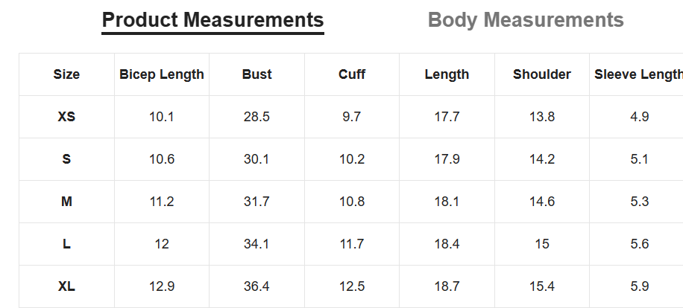Select the M size row label
This screenshot has width=683, height=308.
(66, 202)
